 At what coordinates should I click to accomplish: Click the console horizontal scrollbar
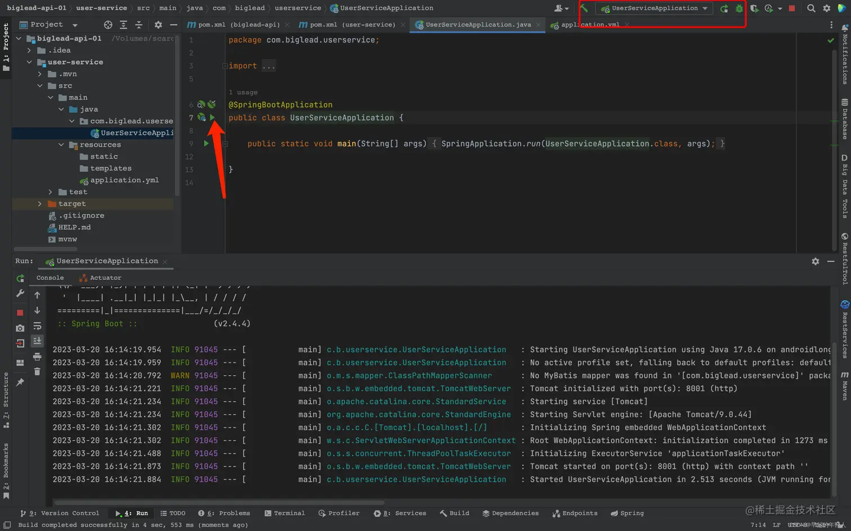[x=220, y=502]
